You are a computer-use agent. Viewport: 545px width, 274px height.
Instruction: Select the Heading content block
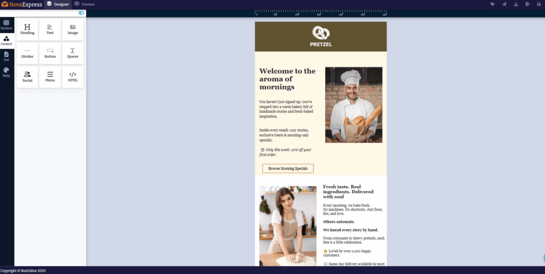(x=27, y=29)
